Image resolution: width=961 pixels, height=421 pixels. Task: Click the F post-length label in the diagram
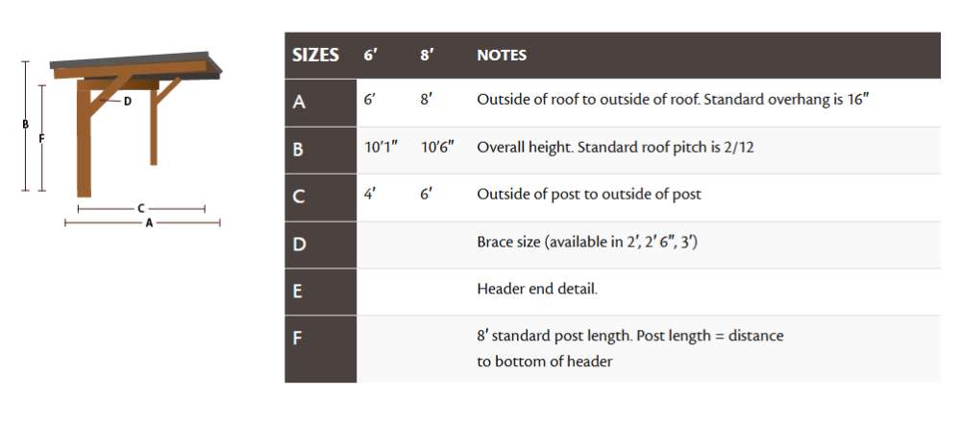pos(41,138)
